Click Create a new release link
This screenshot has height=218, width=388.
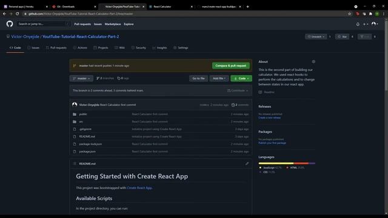[x=269, y=117]
